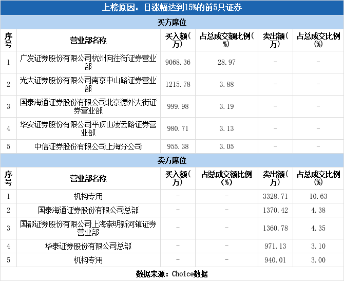Click sell amount 1360.78

click(x=275, y=228)
